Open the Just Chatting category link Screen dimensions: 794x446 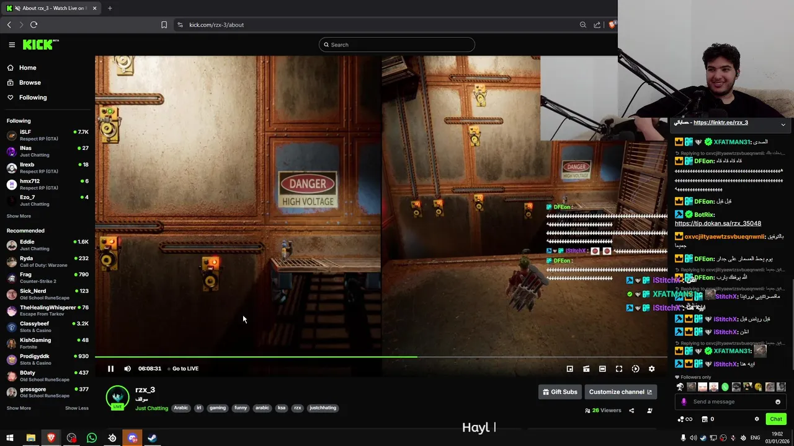pos(152,408)
